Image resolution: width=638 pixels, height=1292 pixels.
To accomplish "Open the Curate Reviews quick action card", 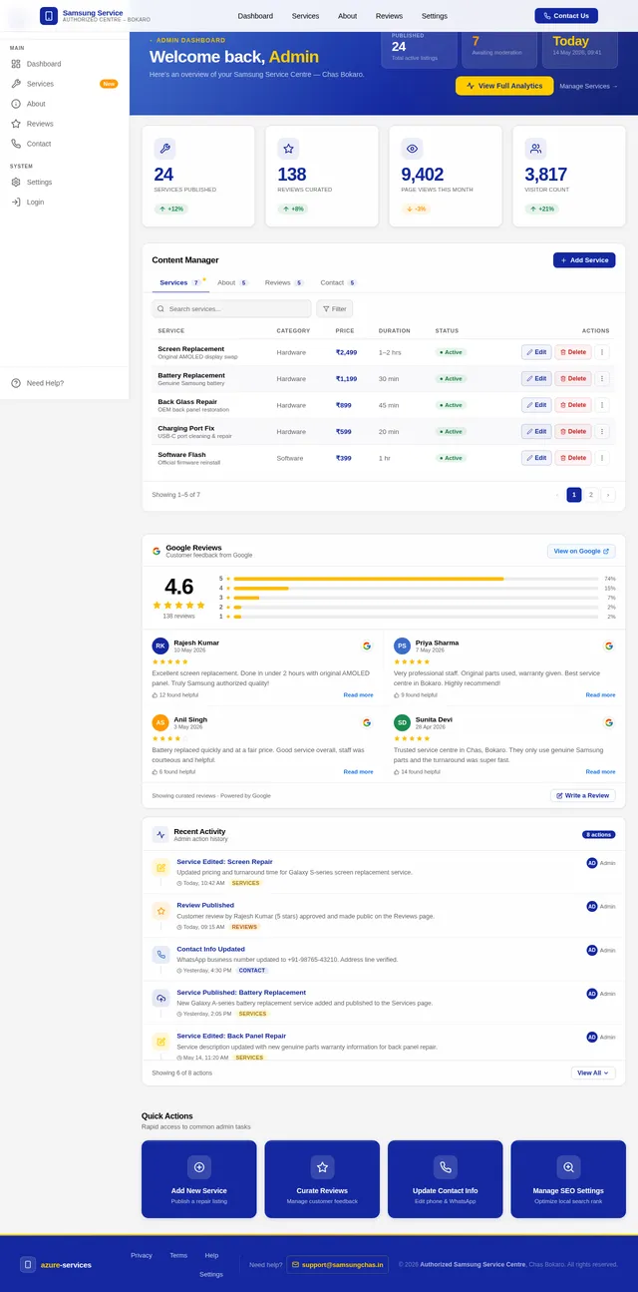I will 322,1179.
